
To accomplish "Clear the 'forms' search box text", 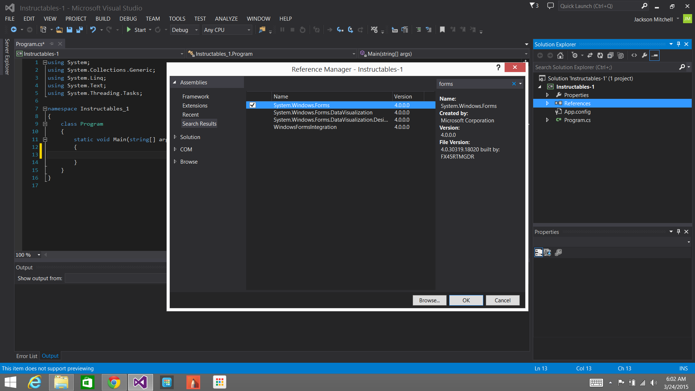I will coord(514,84).
